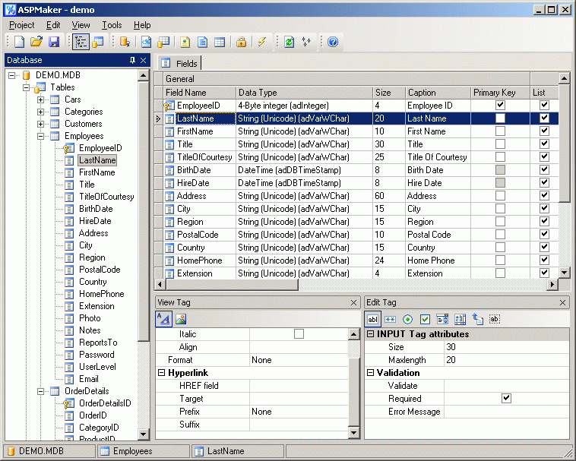Collapse the Hyperlink property section
The height and width of the screenshot is (461, 576).
point(161,373)
